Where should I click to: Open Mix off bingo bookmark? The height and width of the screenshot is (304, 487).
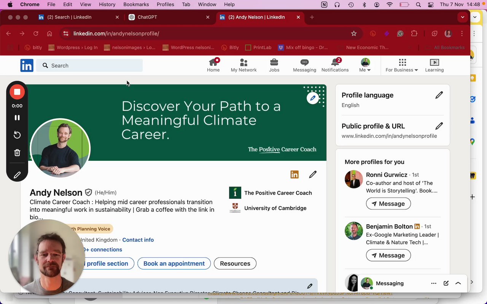(303, 47)
